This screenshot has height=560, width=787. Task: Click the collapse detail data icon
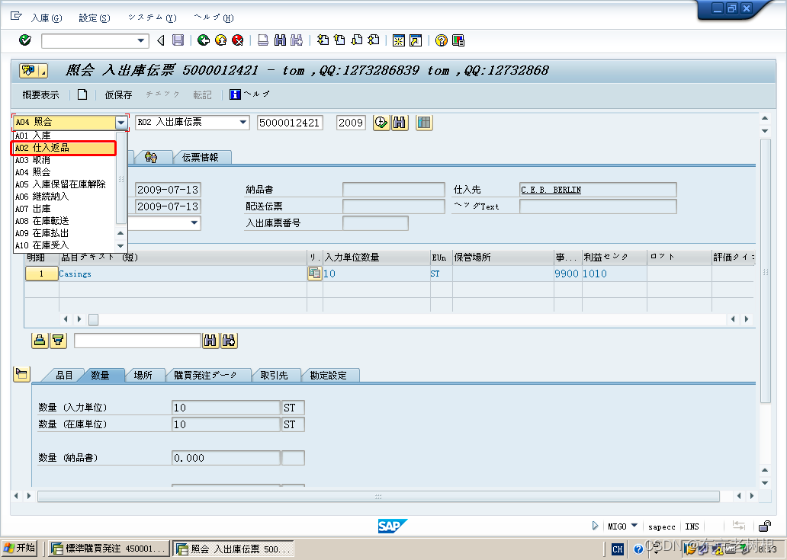pyautogui.click(x=21, y=373)
